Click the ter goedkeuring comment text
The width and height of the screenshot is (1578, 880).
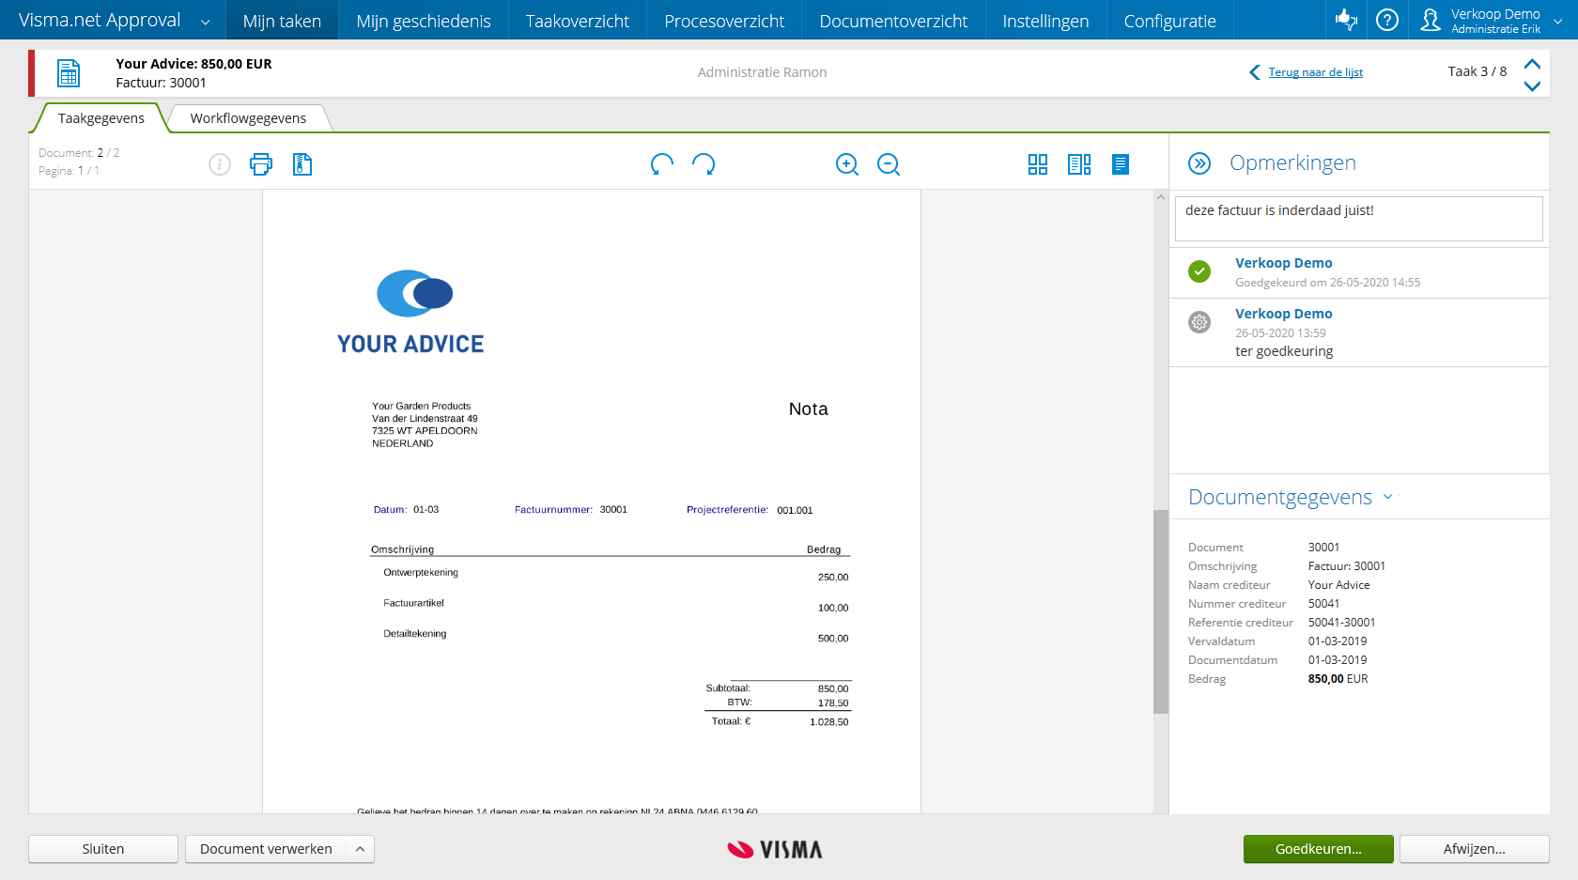[x=1284, y=351]
